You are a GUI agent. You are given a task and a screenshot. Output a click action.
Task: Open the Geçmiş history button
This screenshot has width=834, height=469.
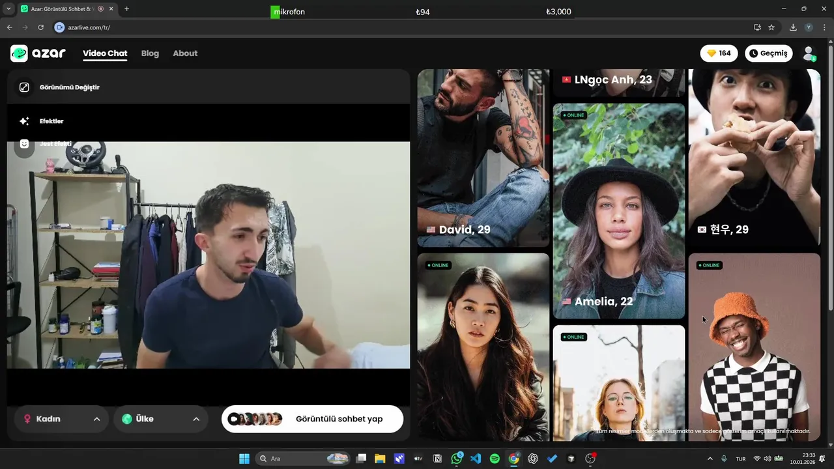pos(769,53)
